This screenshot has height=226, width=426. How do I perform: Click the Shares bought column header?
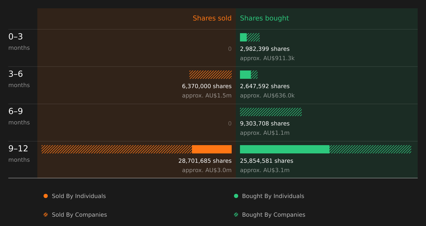(x=264, y=18)
